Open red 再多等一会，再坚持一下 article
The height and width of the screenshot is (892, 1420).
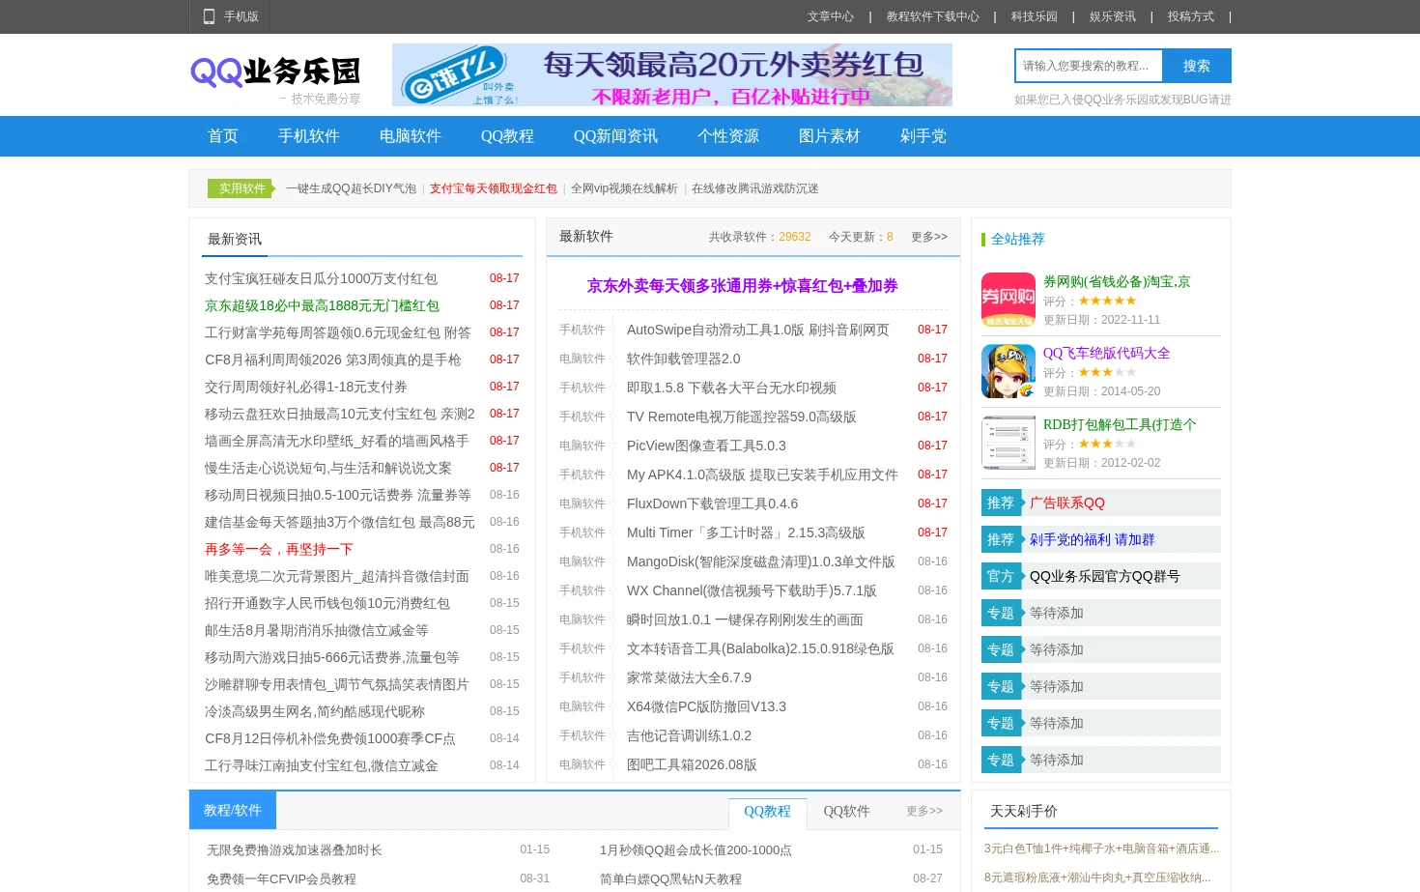(x=279, y=549)
